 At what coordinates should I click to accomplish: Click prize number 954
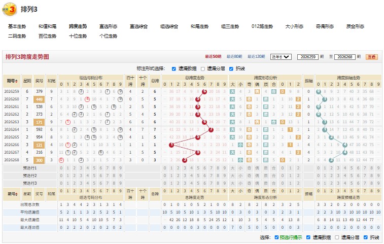(x=39, y=137)
